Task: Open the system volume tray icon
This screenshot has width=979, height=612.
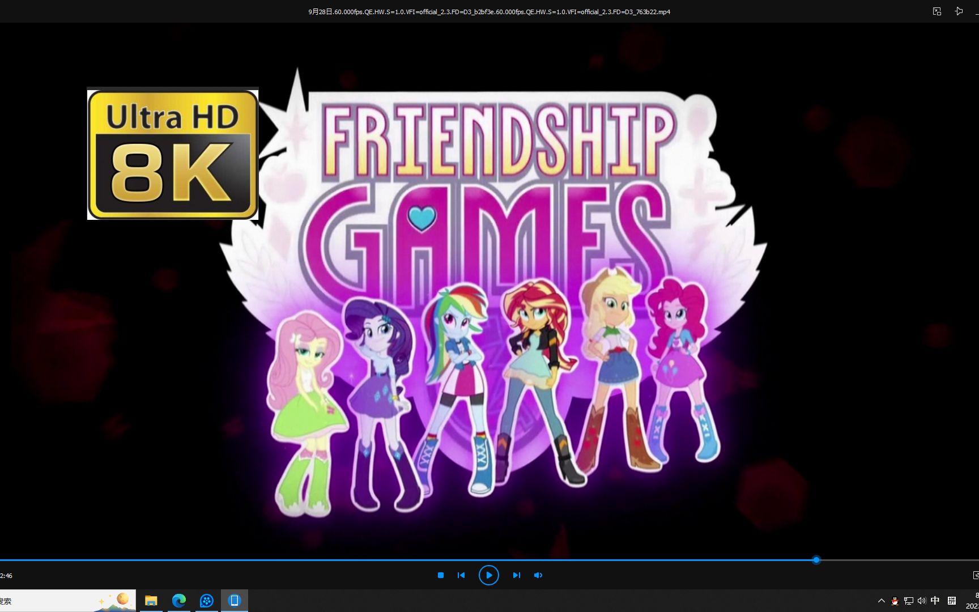Action: click(921, 601)
